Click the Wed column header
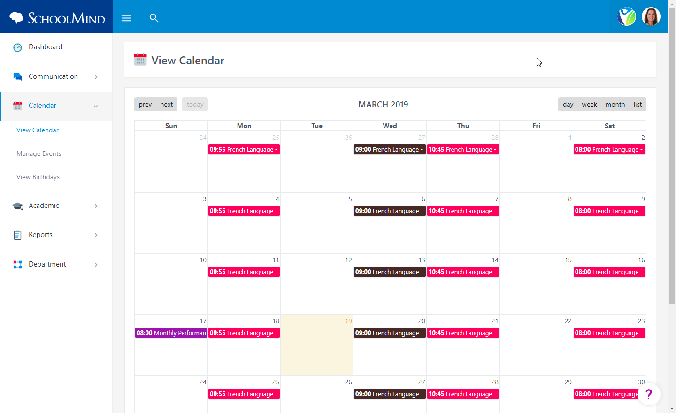The width and height of the screenshot is (676, 413). pyautogui.click(x=390, y=126)
